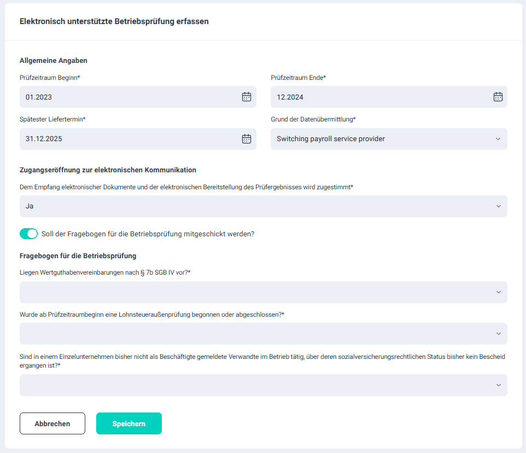The width and height of the screenshot is (526, 453).
Task: Click chevron in Lohnsteueraußenprüfung field
Action: [498, 334]
